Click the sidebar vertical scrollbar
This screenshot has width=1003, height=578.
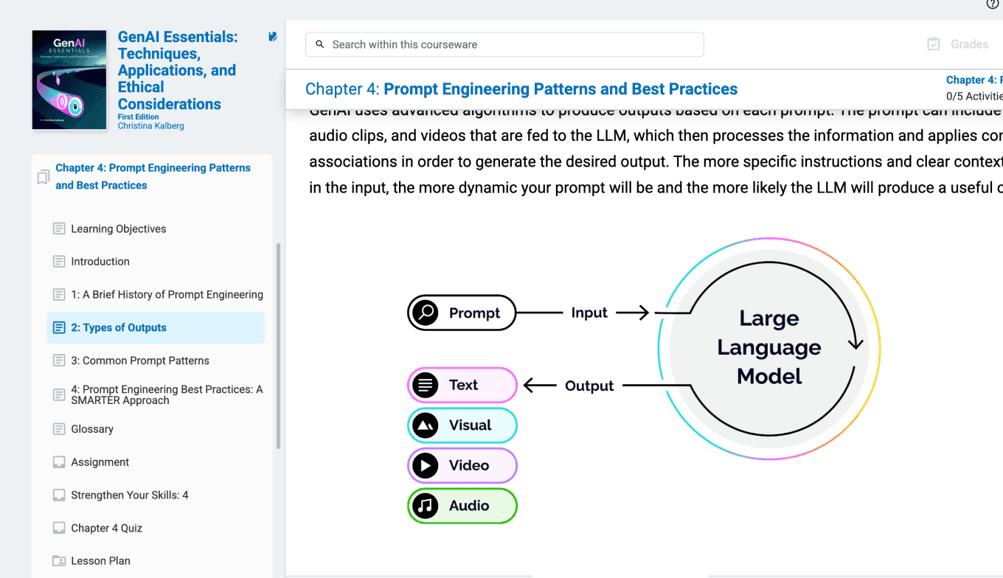(x=278, y=347)
